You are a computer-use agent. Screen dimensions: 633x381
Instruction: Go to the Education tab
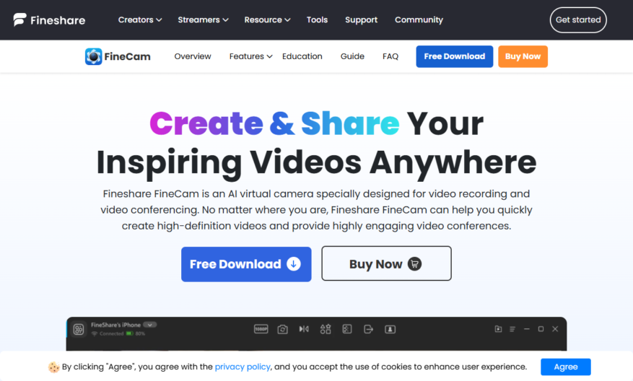tap(302, 56)
